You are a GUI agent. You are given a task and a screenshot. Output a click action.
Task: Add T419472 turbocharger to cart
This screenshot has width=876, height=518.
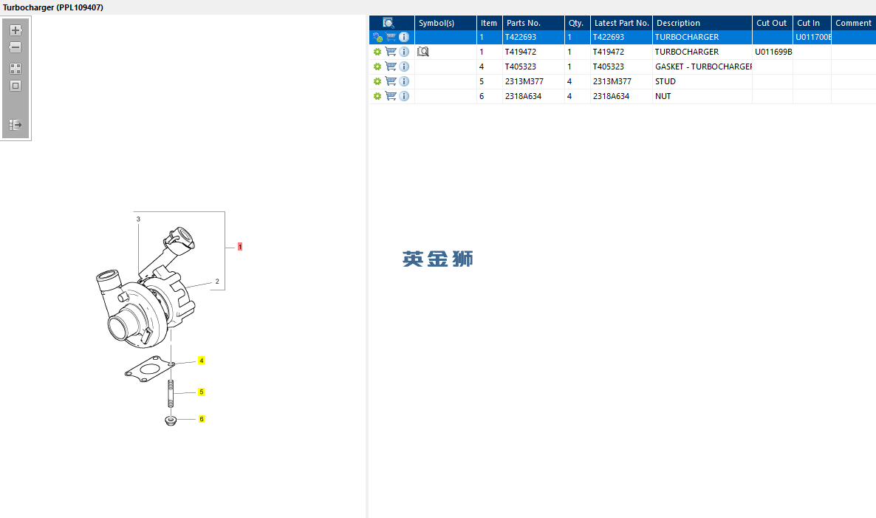(x=391, y=52)
